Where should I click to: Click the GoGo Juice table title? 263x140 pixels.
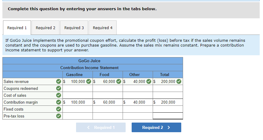tap(89, 61)
